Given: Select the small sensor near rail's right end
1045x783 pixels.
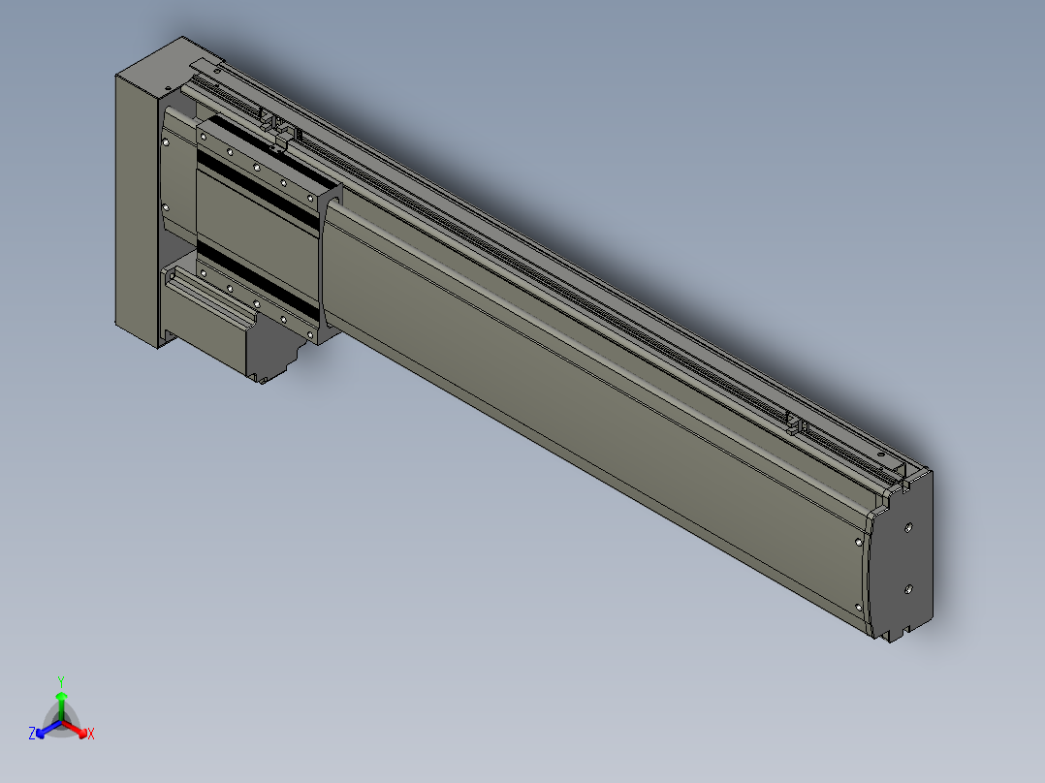Looking at the screenshot, I should pos(795,424).
